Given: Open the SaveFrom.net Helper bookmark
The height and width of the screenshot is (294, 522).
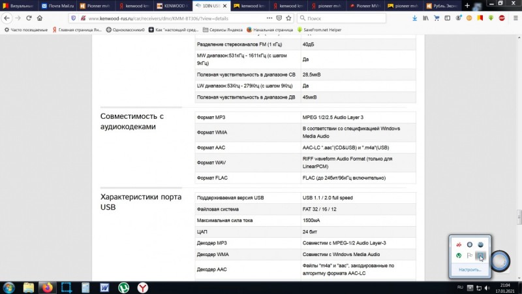Looking at the screenshot, I should (318, 29).
